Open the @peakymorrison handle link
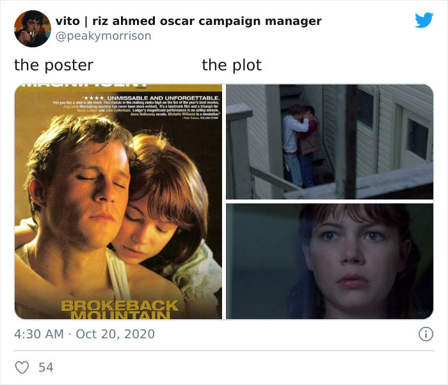448x385 pixels. pyautogui.click(x=103, y=36)
